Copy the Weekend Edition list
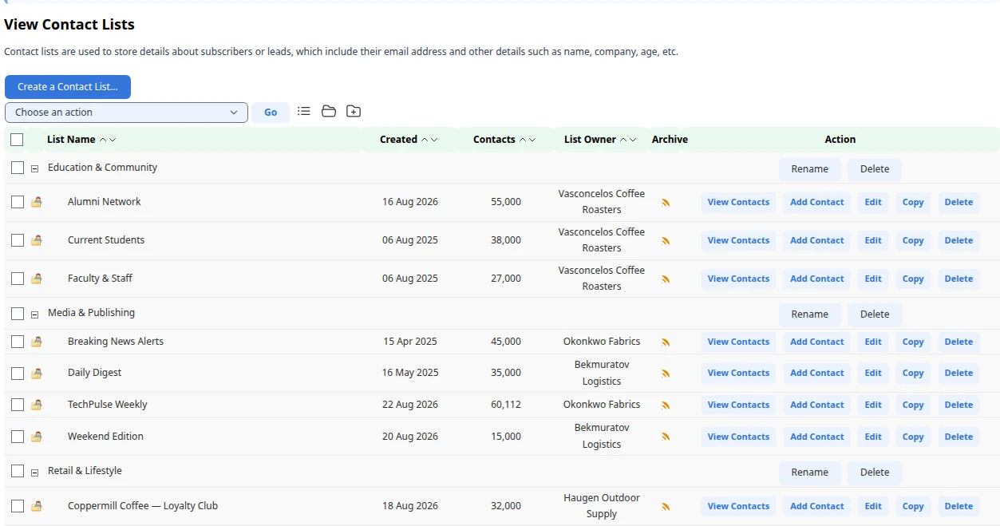The width and height of the screenshot is (1000, 526). [x=913, y=437]
